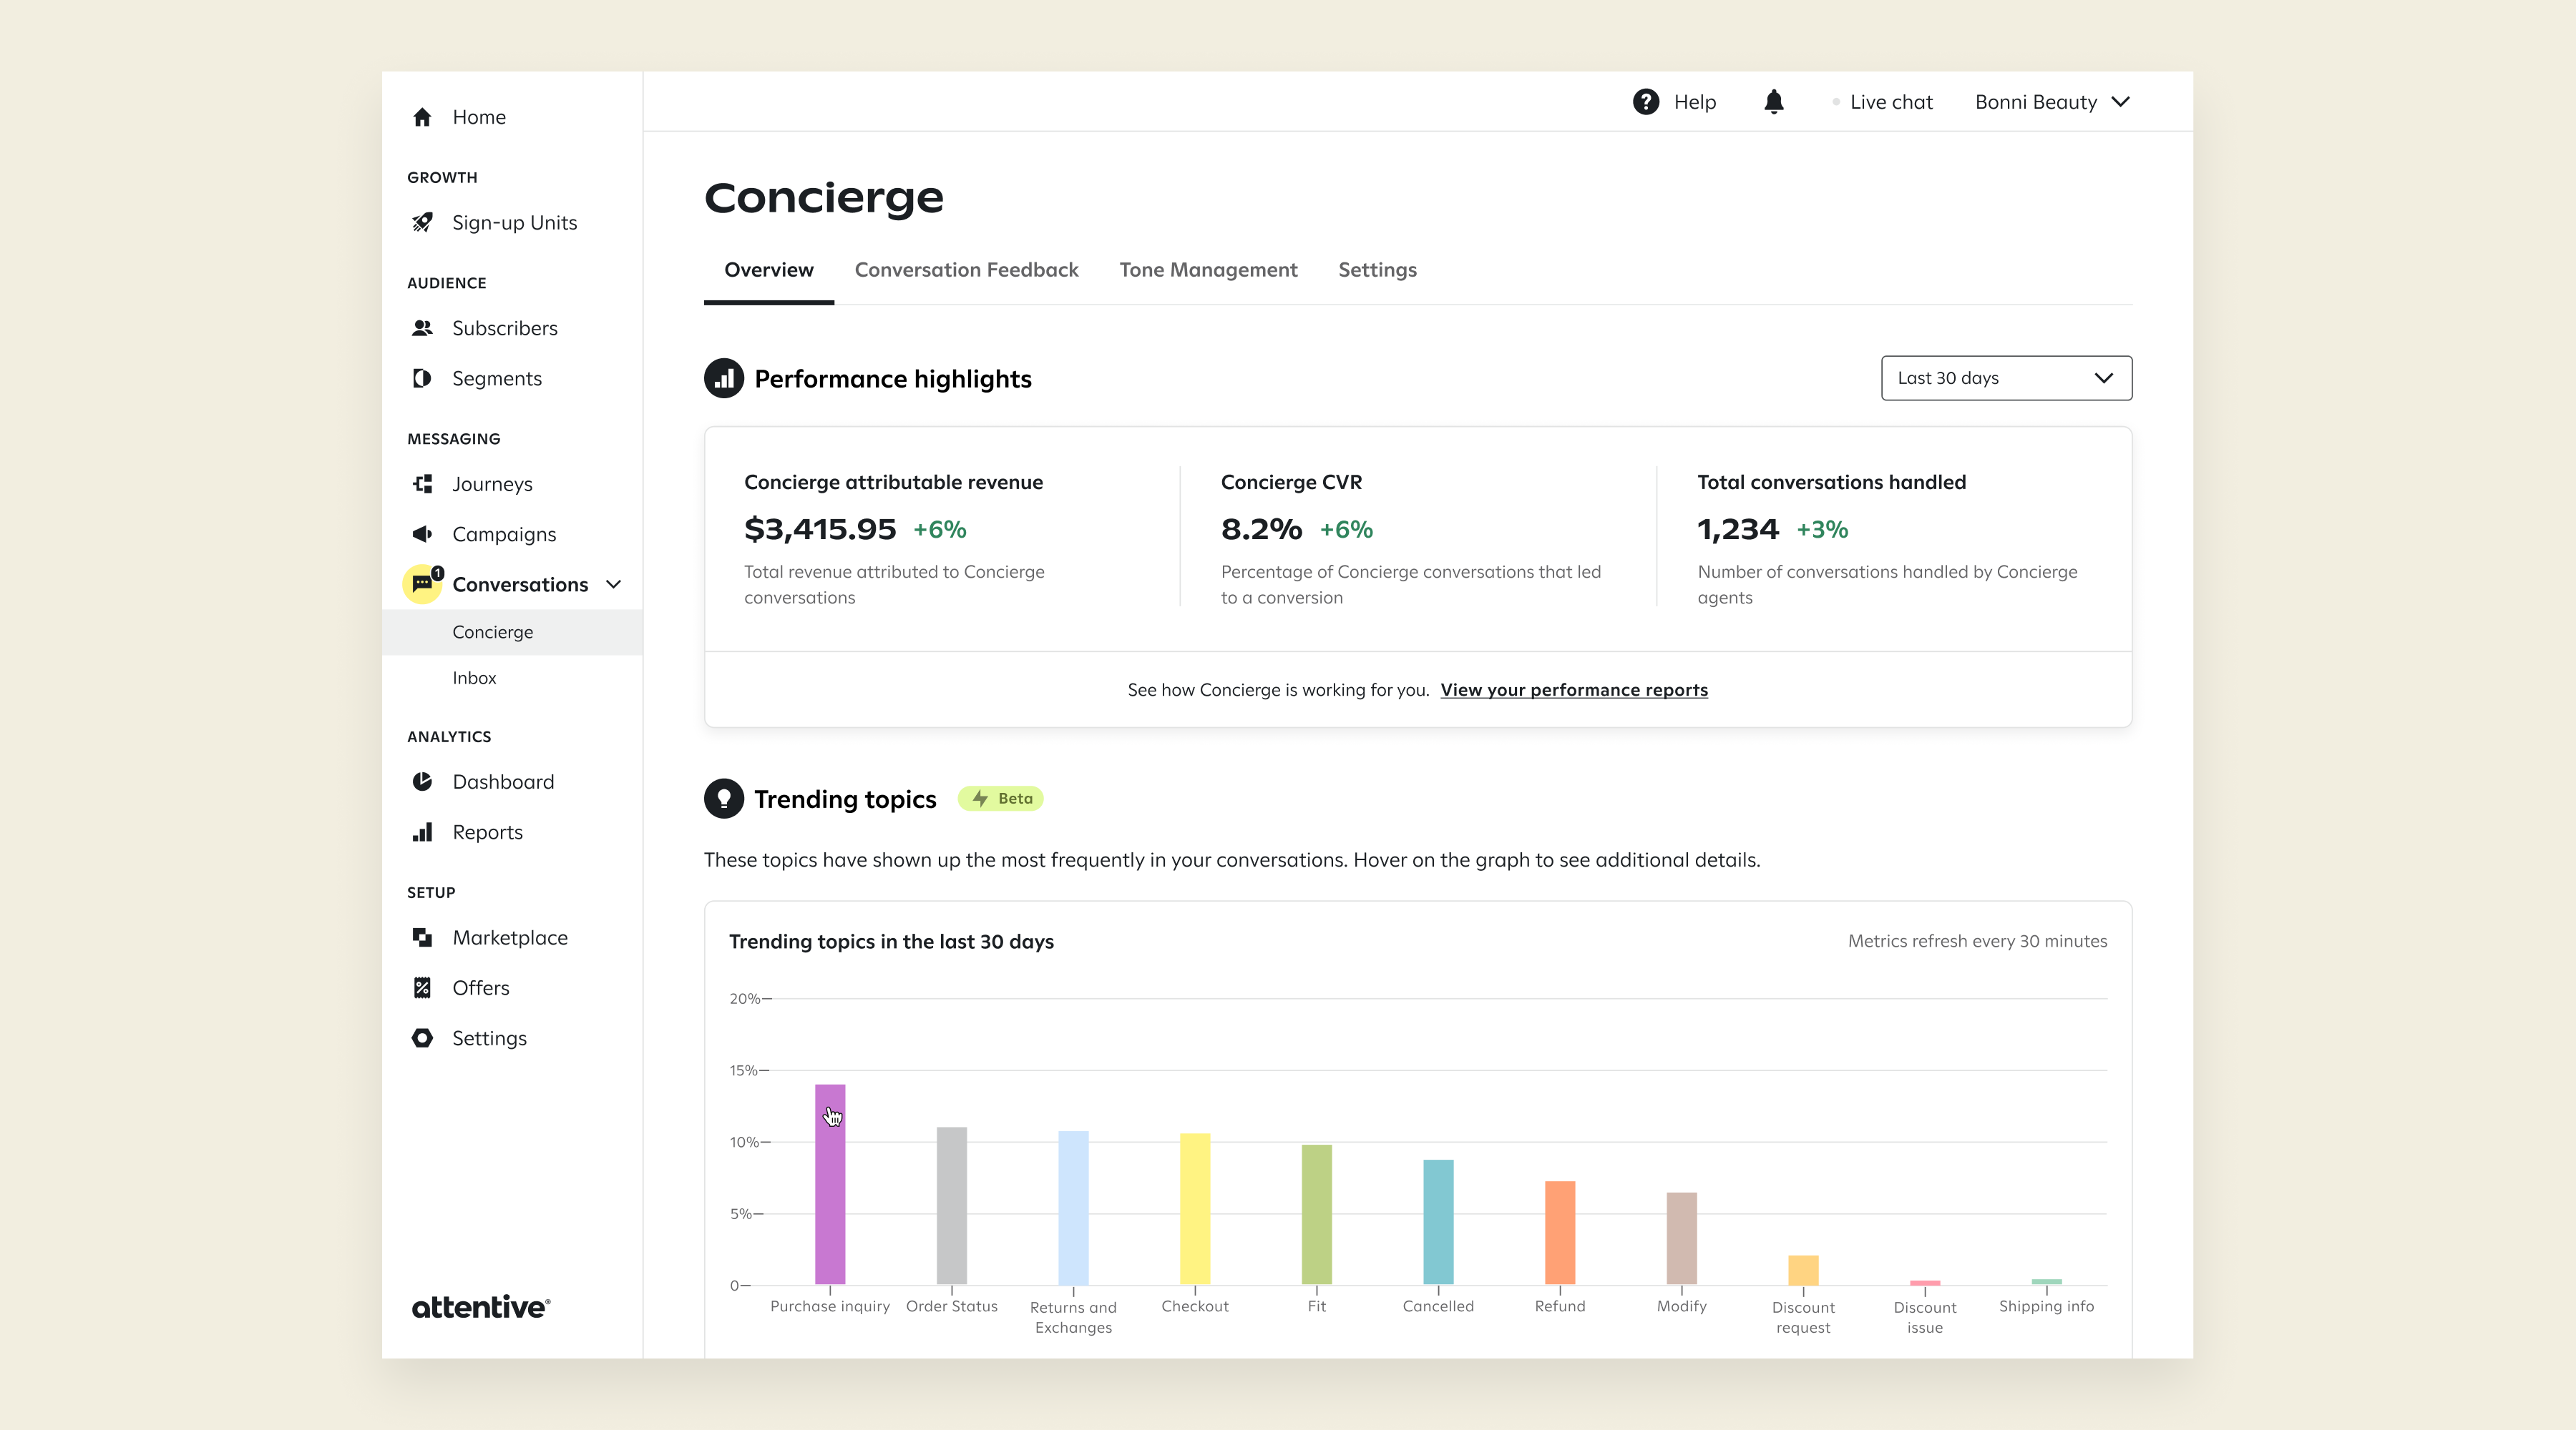Click the Home icon in sidebar
This screenshot has width=2576, height=1430.
click(423, 117)
